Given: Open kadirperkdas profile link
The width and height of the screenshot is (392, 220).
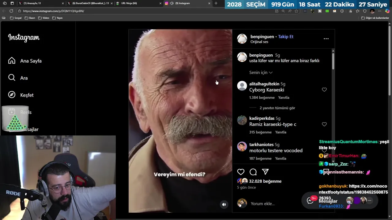Looking at the screenshot, I should (x=262, y=118).
